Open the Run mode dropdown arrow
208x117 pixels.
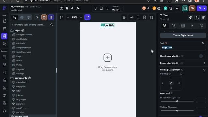(x=205, y=8)
